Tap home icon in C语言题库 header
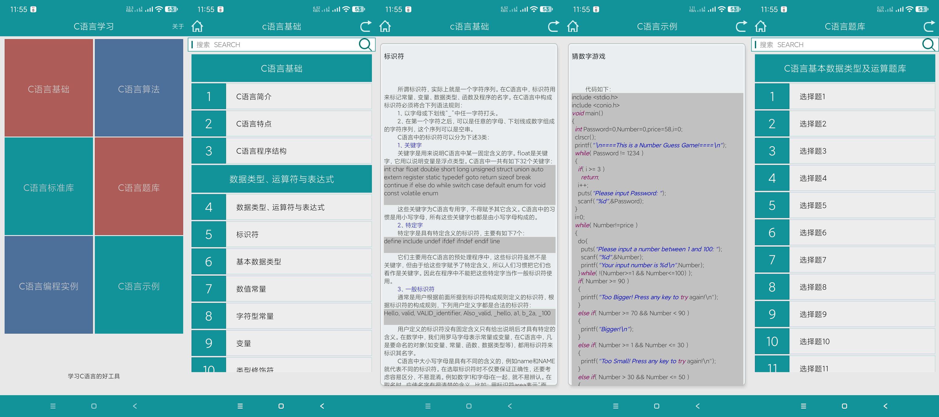Viewport: 939px width, 417px height. tap(760, 26)
